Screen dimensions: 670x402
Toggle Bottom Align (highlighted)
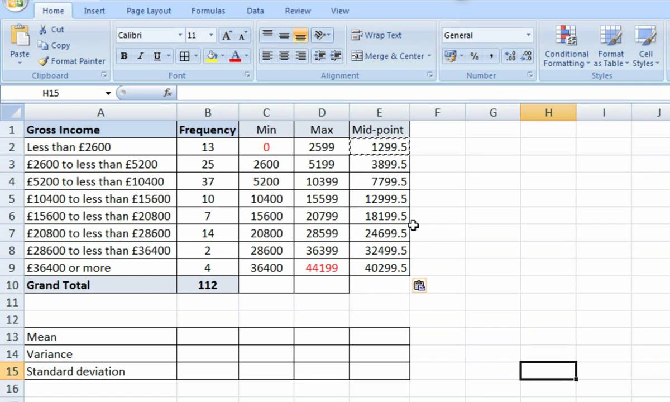click(300, 35)
